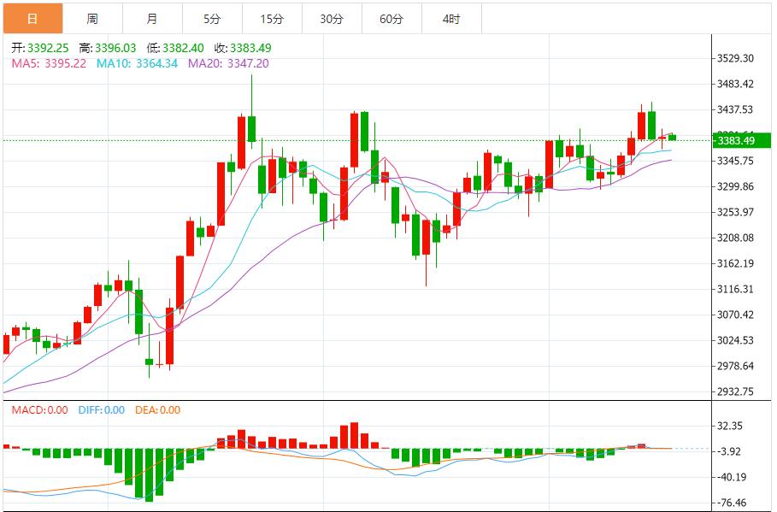The image size is (777, 512).
Task: Open the 60分 timeframe tab
Action: [x=392, y=19]
